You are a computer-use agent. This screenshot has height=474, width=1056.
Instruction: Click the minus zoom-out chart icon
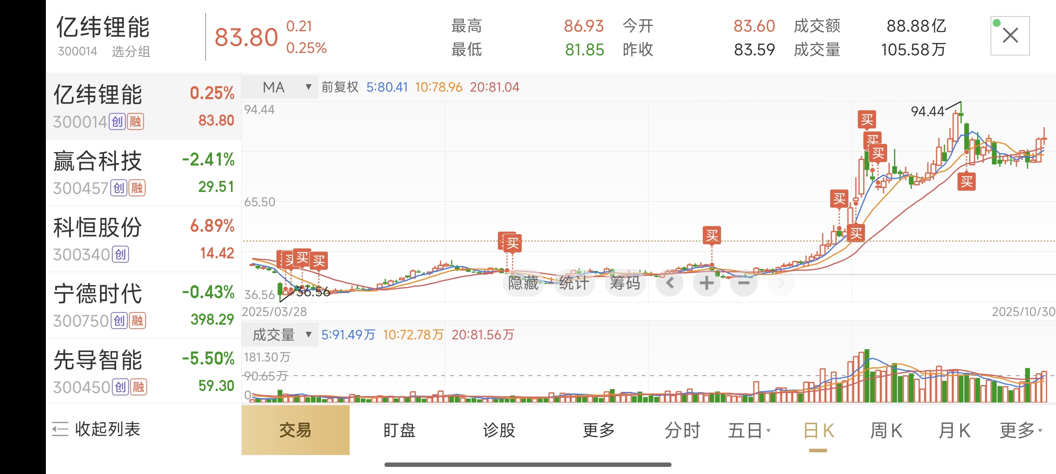tap(744, 283)
